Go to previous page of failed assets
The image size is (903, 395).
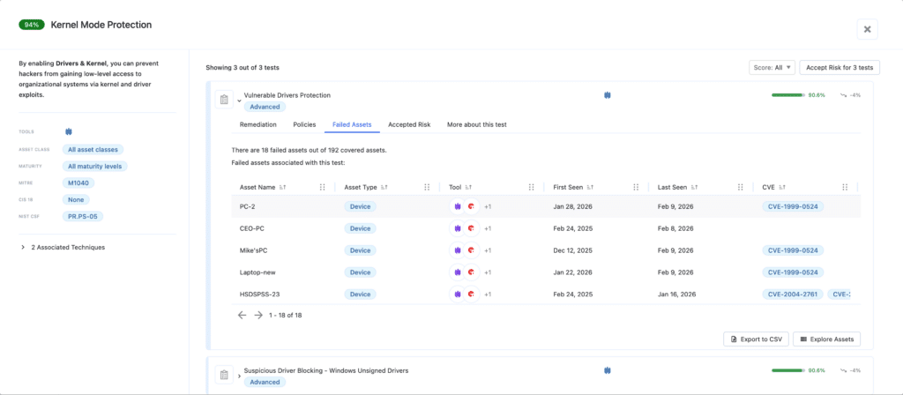(x=242, y=315)
